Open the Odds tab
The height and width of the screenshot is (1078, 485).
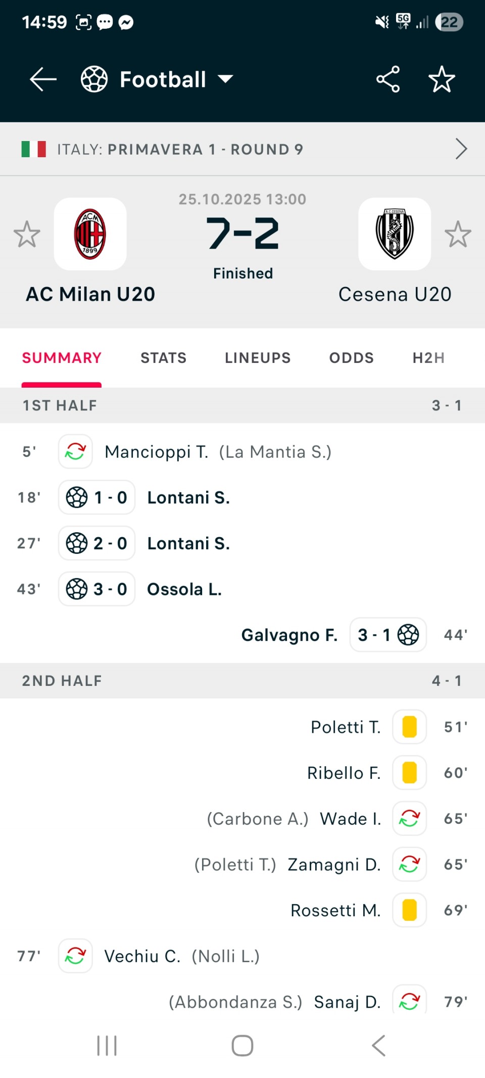(x=352, y=358)
